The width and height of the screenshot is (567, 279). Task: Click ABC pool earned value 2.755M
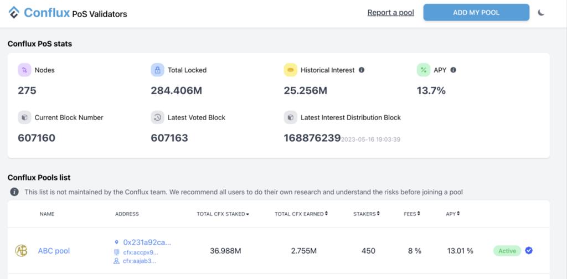(304, 251)
